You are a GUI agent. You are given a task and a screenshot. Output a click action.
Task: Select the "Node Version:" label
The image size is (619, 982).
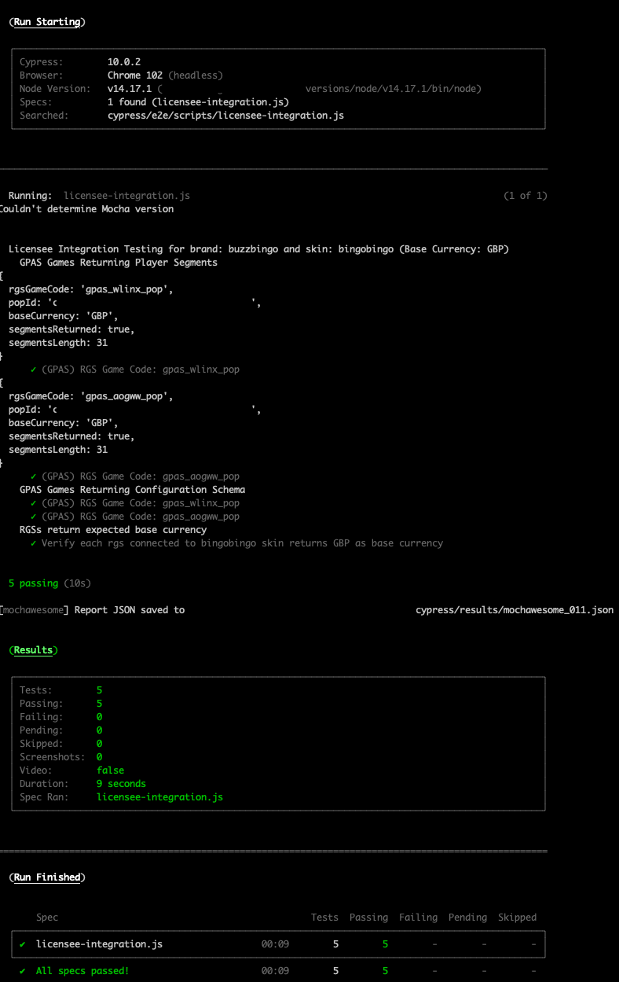tap(55, 88)
